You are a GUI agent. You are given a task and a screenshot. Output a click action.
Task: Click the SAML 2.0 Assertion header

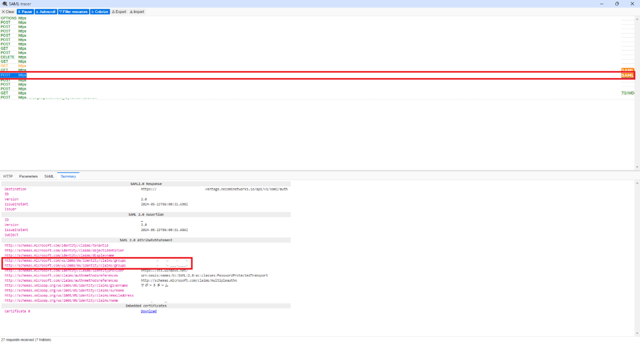coord(146,214)
